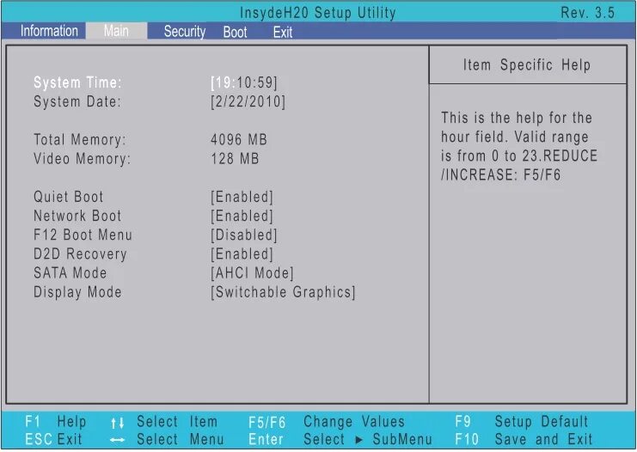Click the SubMenu triangle arrow icon
The height and width of the screenshot is (452, 637).
(x=358, y=440)
